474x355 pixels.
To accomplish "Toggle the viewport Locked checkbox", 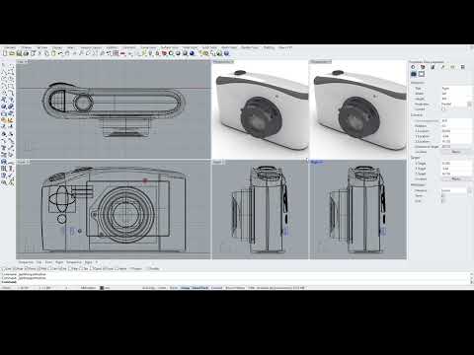I will (443, 108).
